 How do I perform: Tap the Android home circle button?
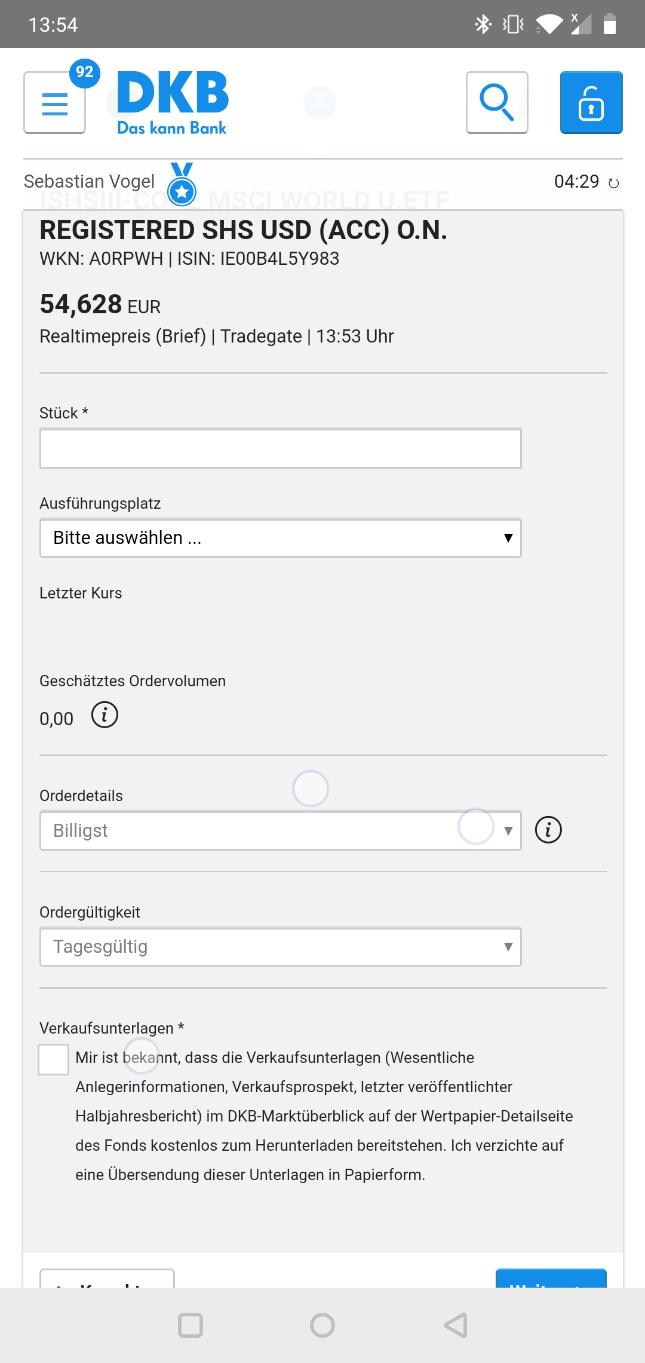[x=322, y=1325]
